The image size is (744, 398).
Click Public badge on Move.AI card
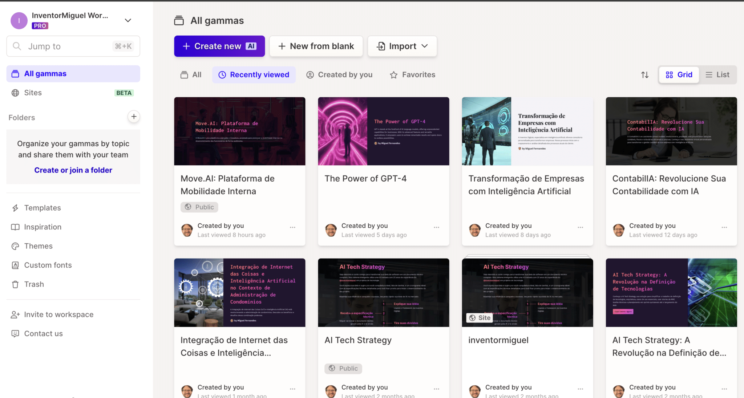tap(199, 207)
